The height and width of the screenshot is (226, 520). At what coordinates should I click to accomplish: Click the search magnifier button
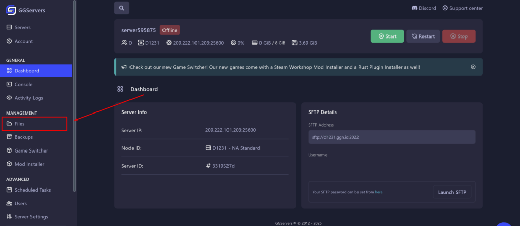click(122, 8)
